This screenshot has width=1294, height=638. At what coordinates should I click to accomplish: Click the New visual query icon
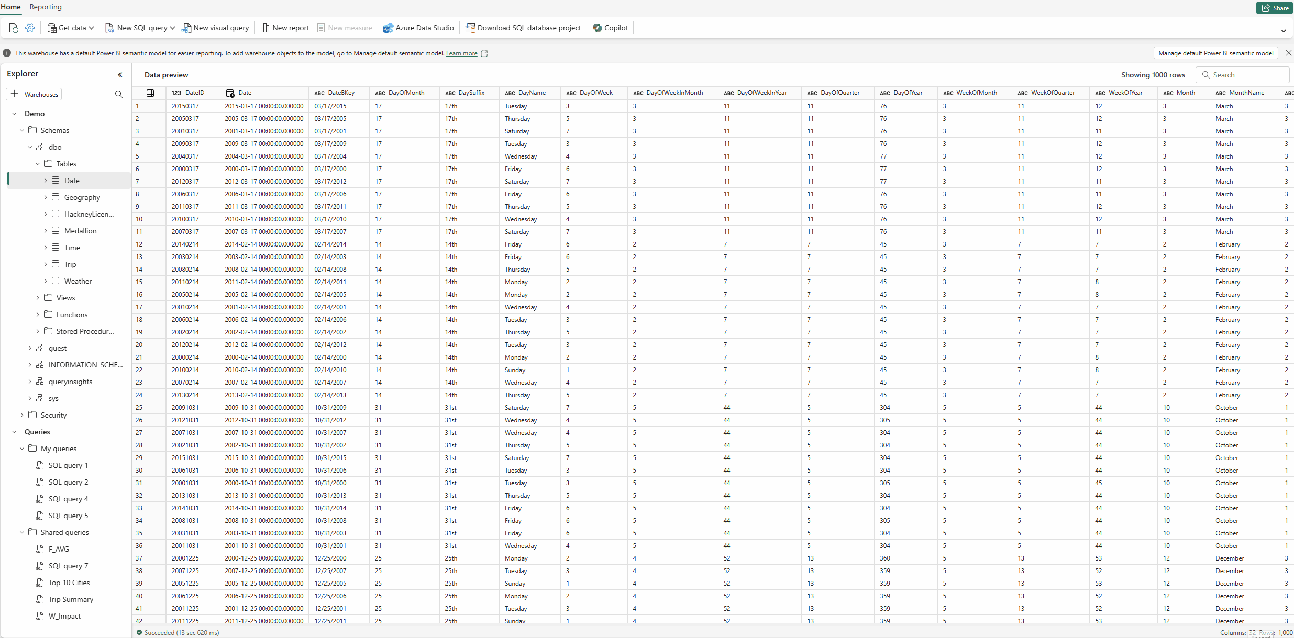[x=186, y=28]
